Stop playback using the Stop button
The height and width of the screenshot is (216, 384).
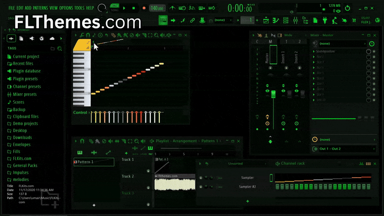tap(133, 8)
